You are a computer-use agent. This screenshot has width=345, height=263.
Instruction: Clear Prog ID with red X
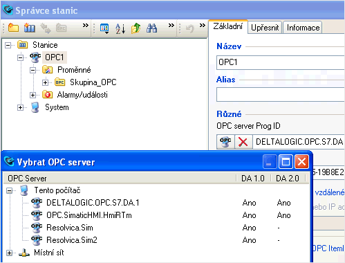click(243, 142)
